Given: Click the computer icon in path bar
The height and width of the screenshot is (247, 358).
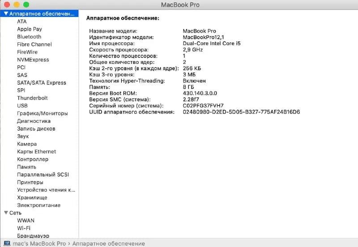Looking at the screenshot, I should point(7,243).
